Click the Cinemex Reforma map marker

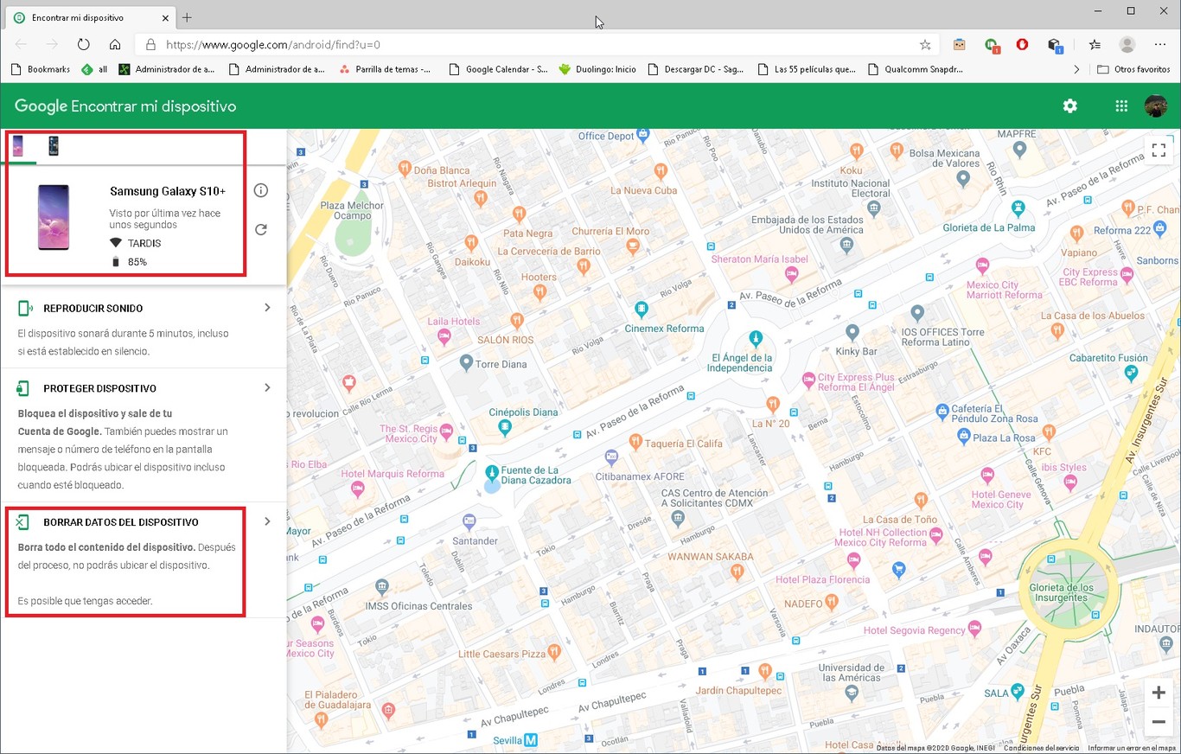(641, 309)
